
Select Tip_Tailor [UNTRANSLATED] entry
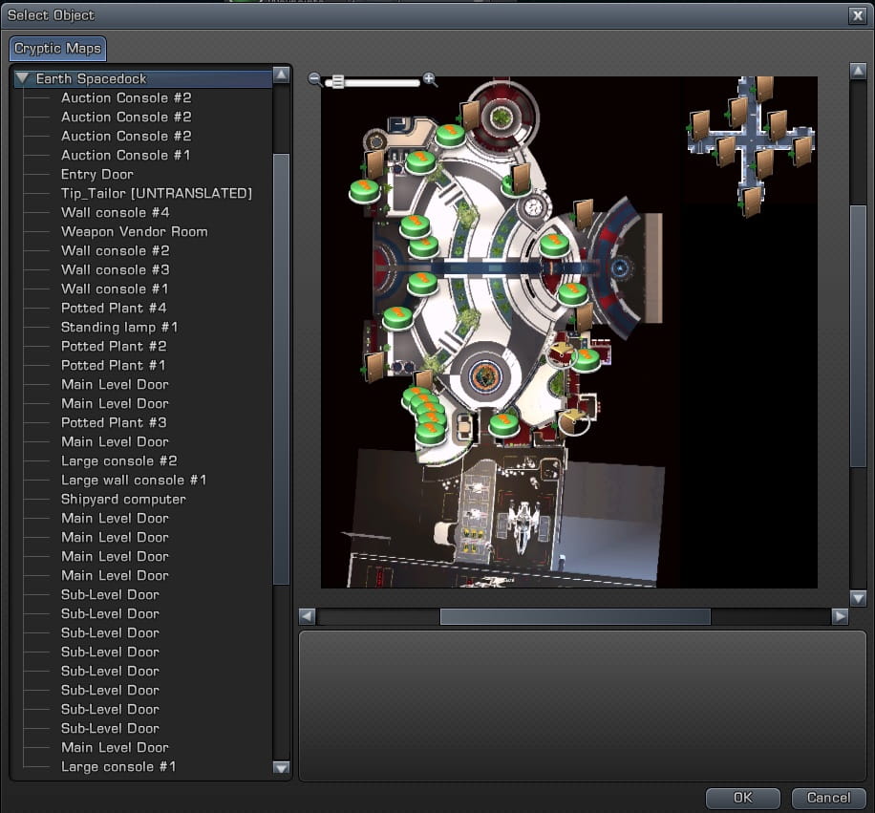click(x=156, y=193)
